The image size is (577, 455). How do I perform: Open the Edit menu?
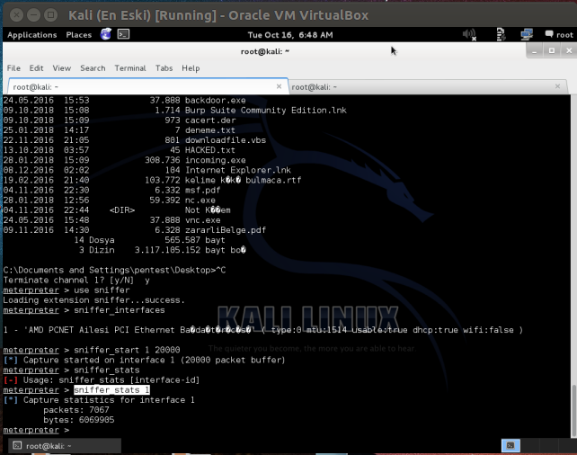tap(37, 68)
